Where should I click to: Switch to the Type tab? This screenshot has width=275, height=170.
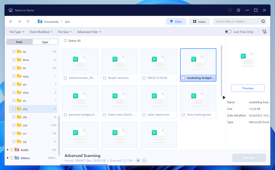(45, 42)
